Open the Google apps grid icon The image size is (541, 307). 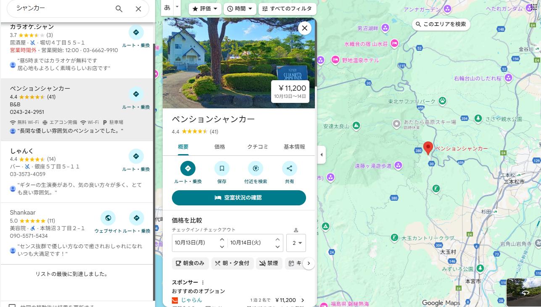point(533,7)
